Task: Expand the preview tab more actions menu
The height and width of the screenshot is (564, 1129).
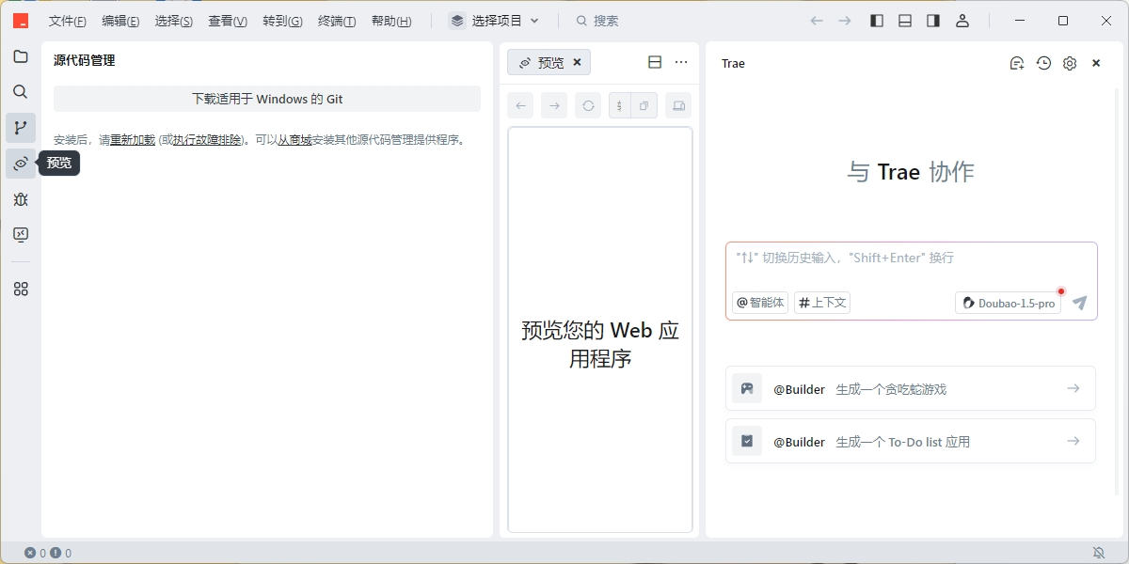Action: coord(681,63)
